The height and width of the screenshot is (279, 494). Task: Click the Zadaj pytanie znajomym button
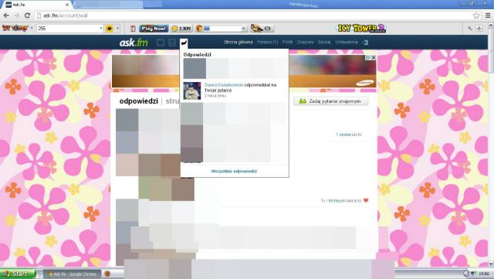331,101
